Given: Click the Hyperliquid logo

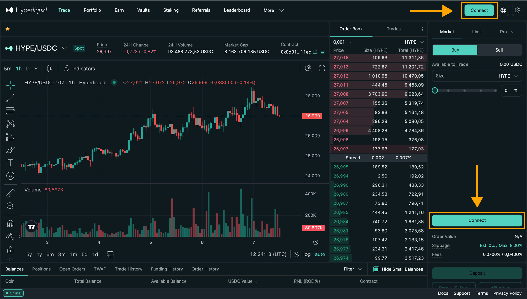Looking at the screenshot, I should tap(26, 10).
